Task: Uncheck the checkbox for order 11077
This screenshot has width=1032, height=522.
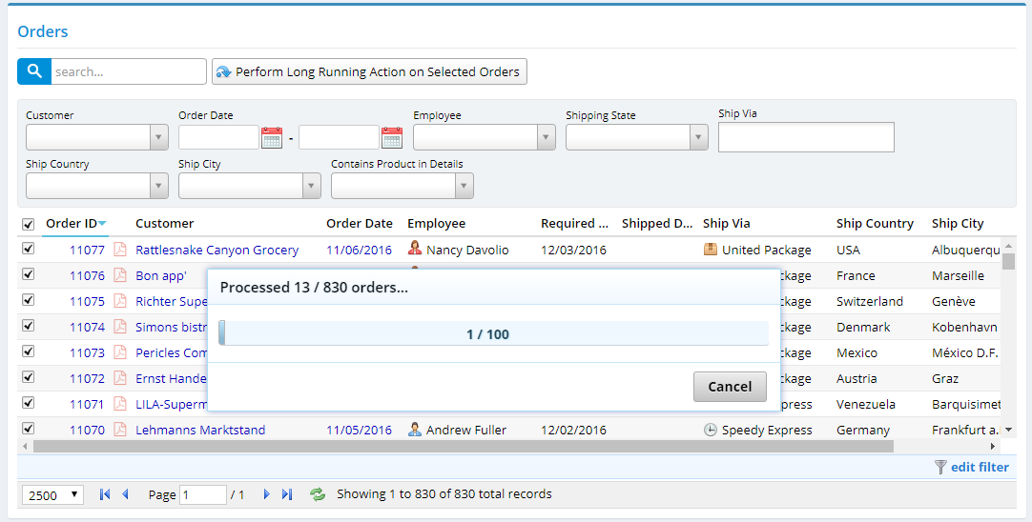Action: pos(28,249)
